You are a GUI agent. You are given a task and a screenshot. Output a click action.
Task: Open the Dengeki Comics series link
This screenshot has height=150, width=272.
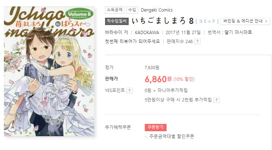(157, 10)
